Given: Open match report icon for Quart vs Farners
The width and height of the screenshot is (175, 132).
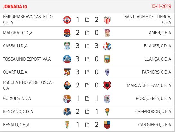Looking at the screenshot, I should point(87,72).
